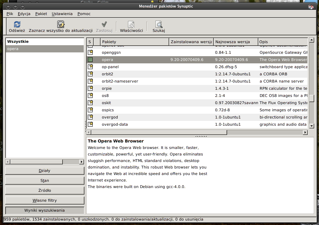The height and width of the screenshot is (225, 319).
Task: Sort by Pakiety column header
Action: coord(134,42)
